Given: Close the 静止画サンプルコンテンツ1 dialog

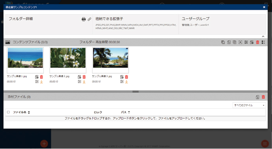Looking at the screenshot, I should [264, 7].
